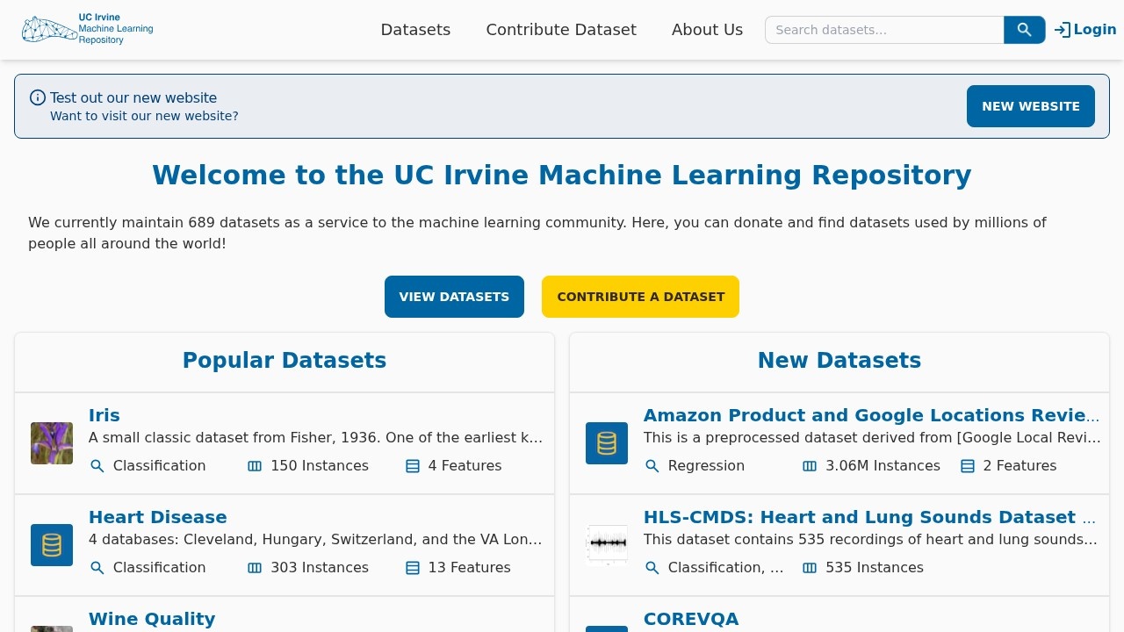Image resolution: width=1124 pixels, height=632 pixels.
Task: Click the Heart Disease instances table icon
Action: (x=255, y=568)
